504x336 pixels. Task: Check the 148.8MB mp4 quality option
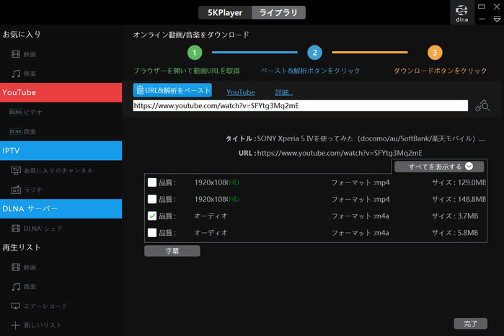click(x=152, y=199)
